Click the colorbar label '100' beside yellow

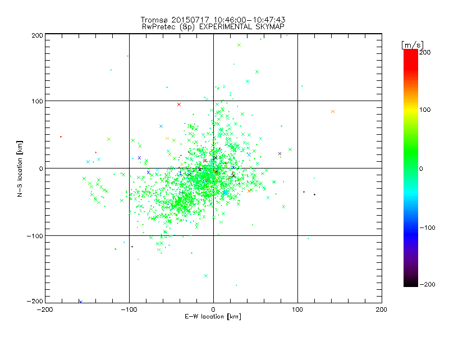pyautogui.click(x=425, y=110)
